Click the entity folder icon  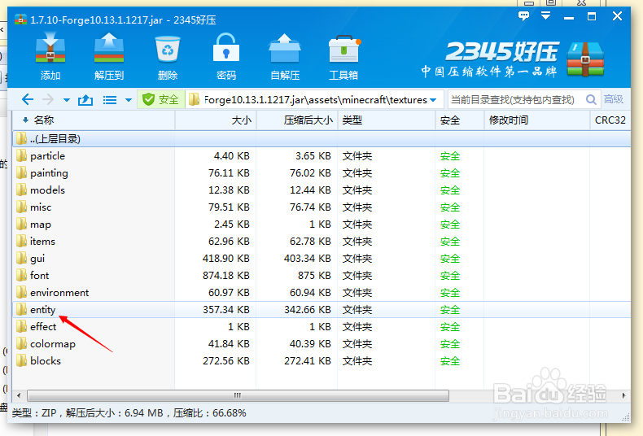21,309
